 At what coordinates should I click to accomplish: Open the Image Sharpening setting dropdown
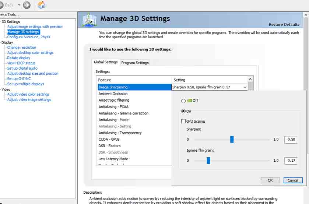pyautogui.click(x=245, y=87)
